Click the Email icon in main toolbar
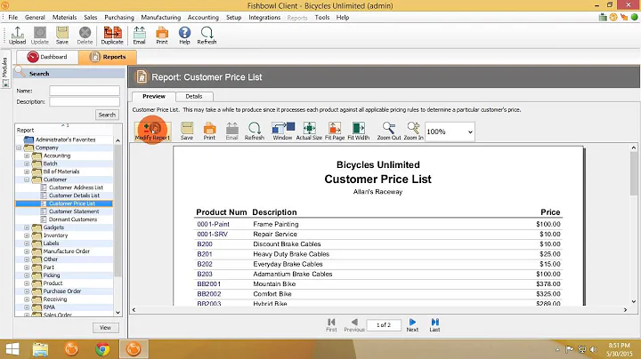Viewport: 641px width, 359px height. pyautogui.click(x=139, y=36)
